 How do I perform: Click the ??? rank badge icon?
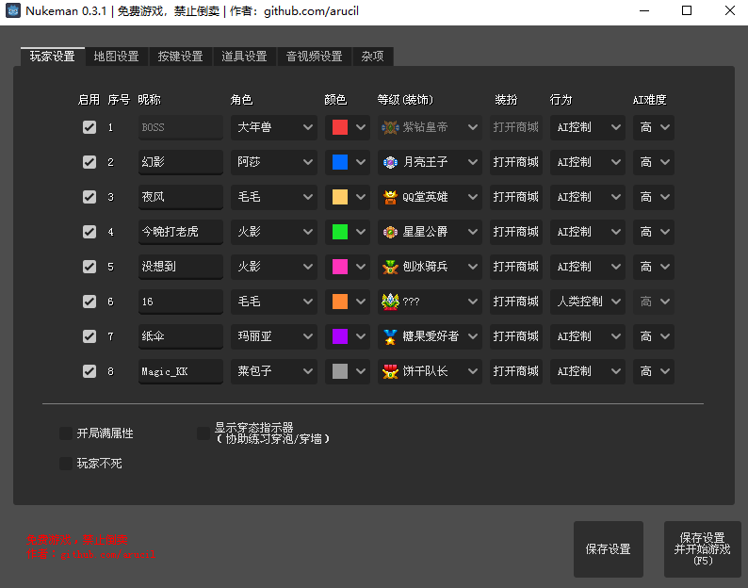[x=390, y=302]
